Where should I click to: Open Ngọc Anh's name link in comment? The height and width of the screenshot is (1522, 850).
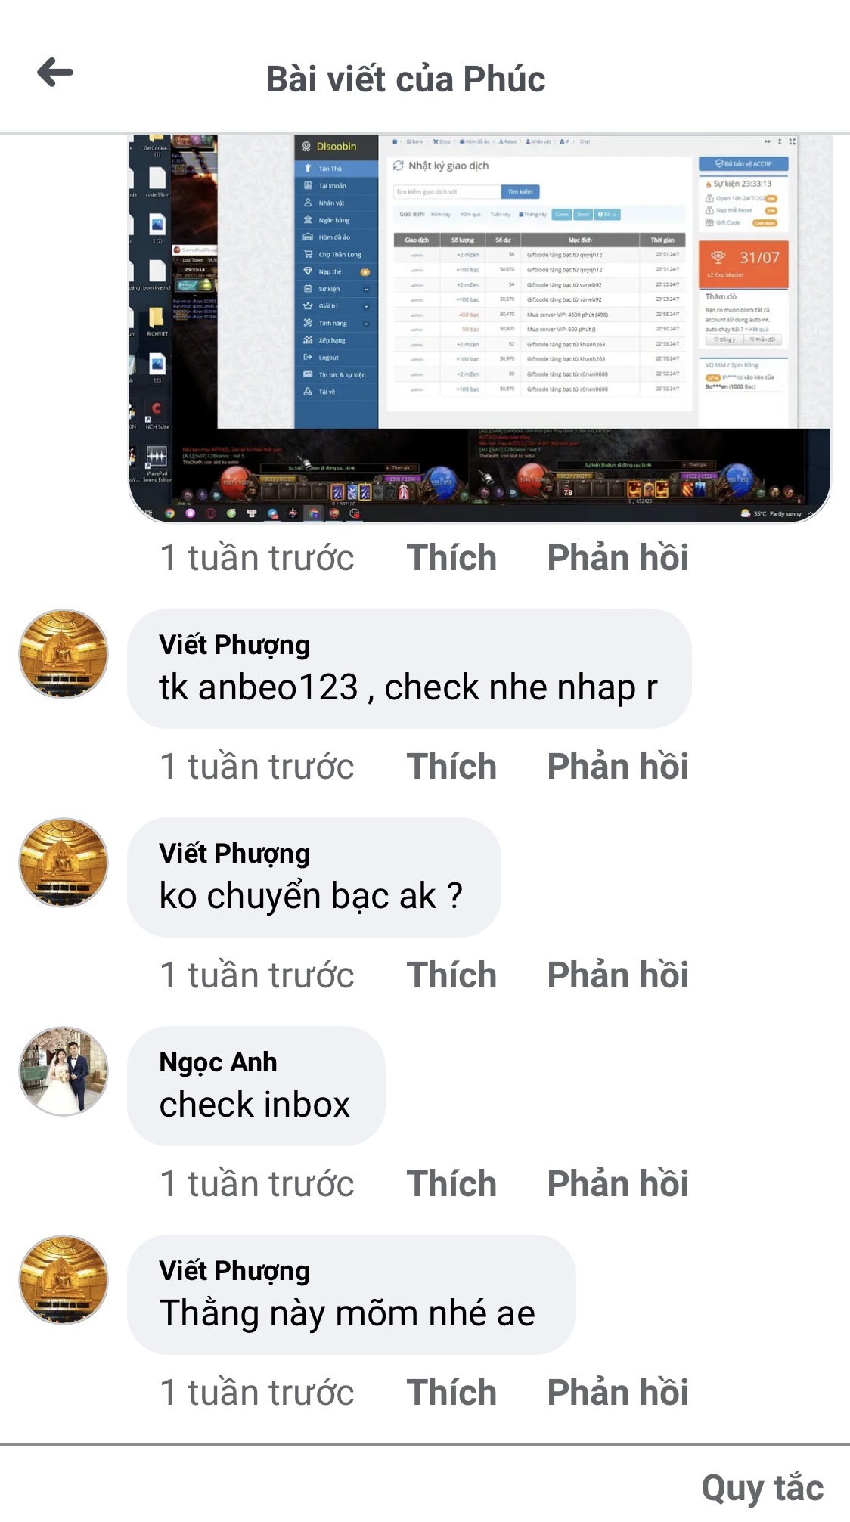pyautogui.click(x=218, y=1062)
